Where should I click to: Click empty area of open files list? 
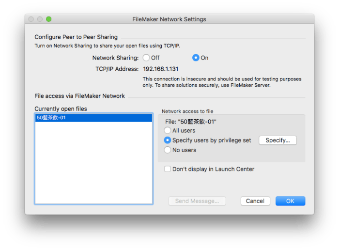pos(93,165)
